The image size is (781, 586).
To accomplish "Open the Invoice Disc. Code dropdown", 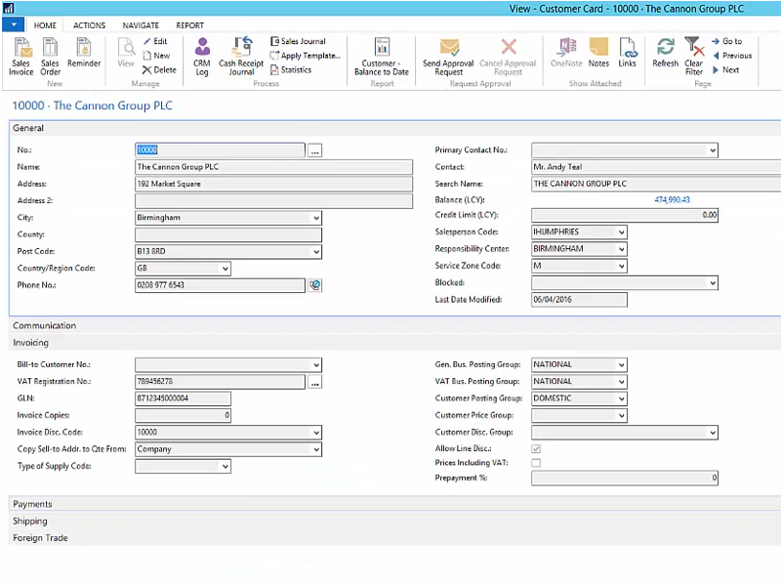I will click(x=316, y=433).
